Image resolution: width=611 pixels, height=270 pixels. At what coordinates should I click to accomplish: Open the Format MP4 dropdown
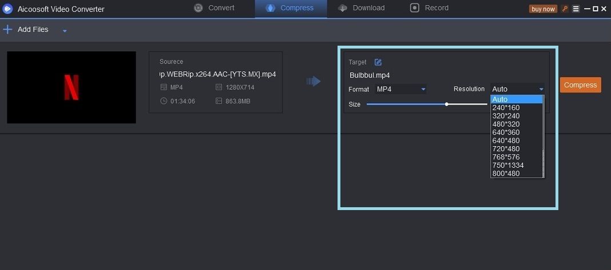coord(401,89)
